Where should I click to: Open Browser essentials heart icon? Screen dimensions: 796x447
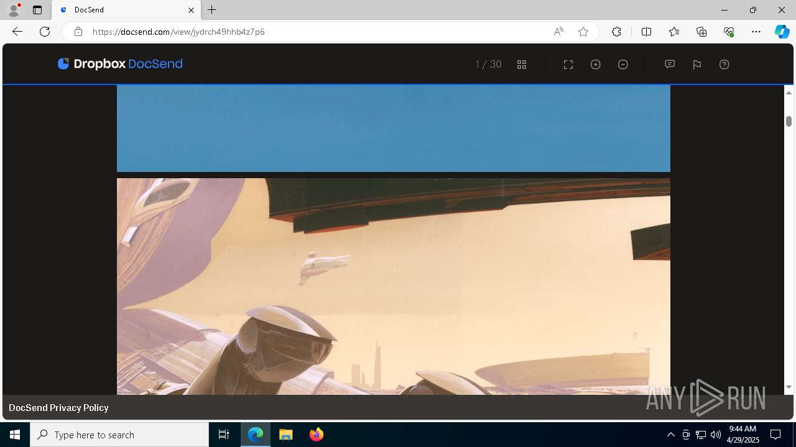(x=729, y=32)
